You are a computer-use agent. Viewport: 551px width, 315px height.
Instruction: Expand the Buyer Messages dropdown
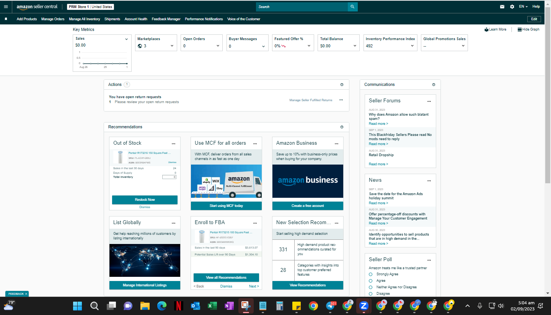click(x=264, y=46)
